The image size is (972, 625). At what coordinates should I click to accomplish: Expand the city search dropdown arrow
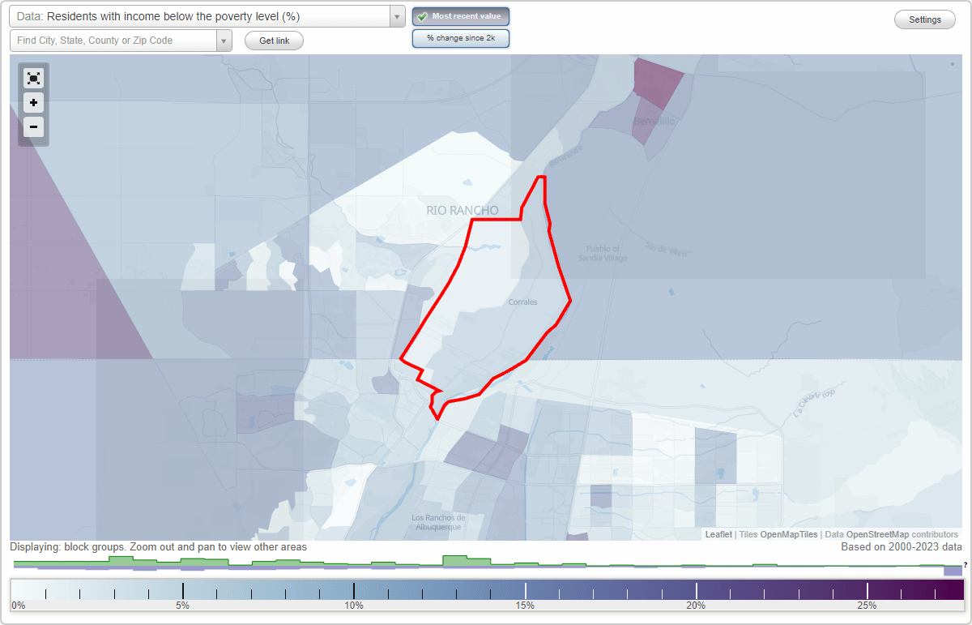224,40
